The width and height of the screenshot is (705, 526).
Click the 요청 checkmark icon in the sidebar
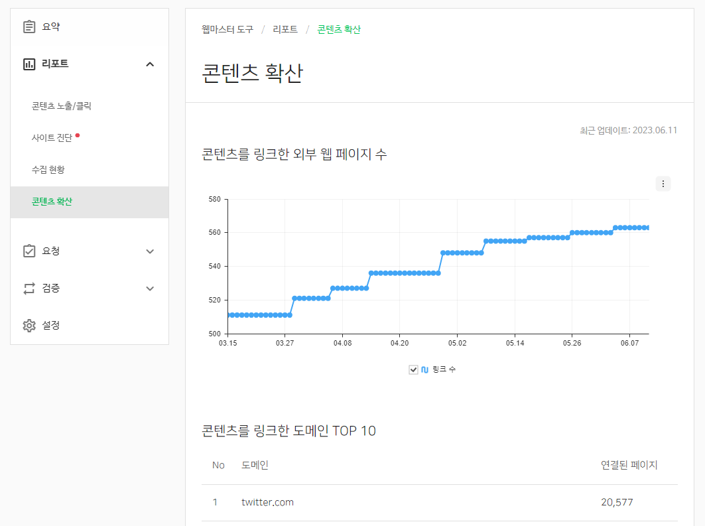point(28,251)
